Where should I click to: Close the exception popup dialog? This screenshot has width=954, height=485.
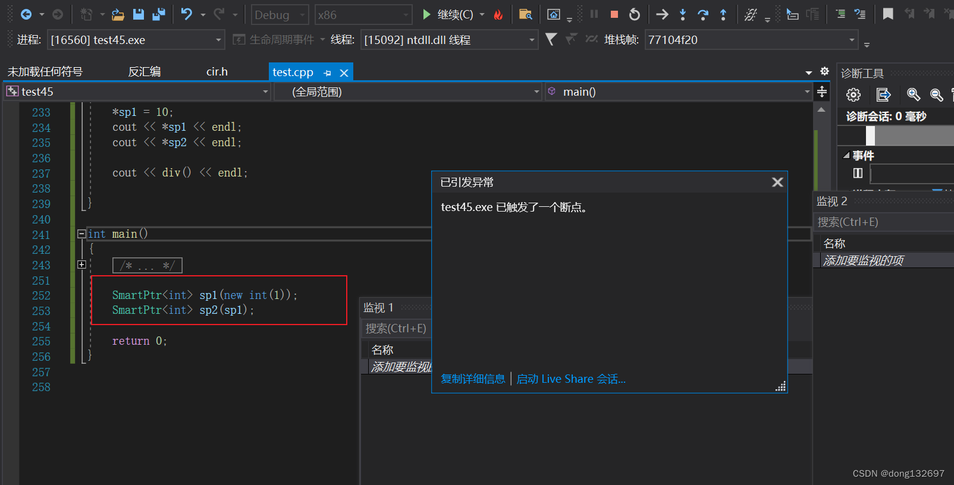click(x=777, y=182)
